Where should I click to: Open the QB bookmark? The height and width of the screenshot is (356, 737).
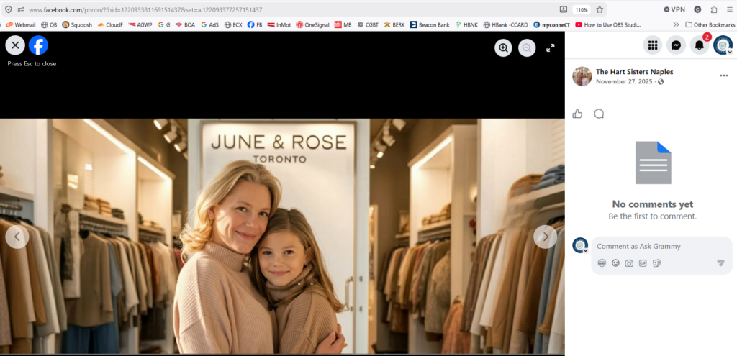49,25
